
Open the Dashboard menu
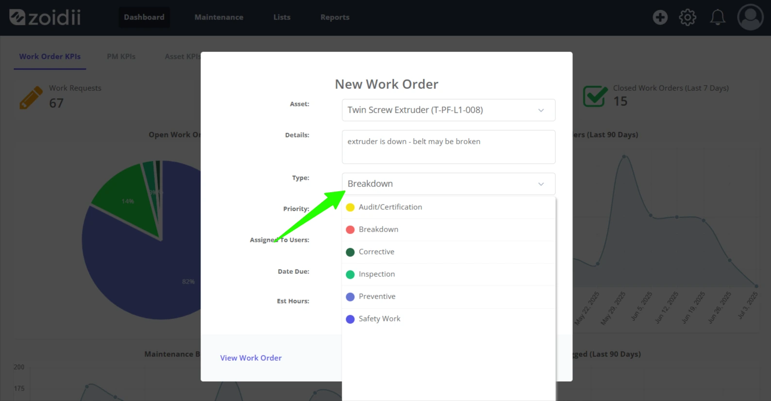pos(144,17)
